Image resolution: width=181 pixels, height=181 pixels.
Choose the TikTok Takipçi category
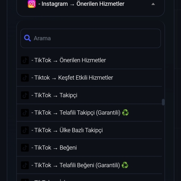click(x=89, y=95)
